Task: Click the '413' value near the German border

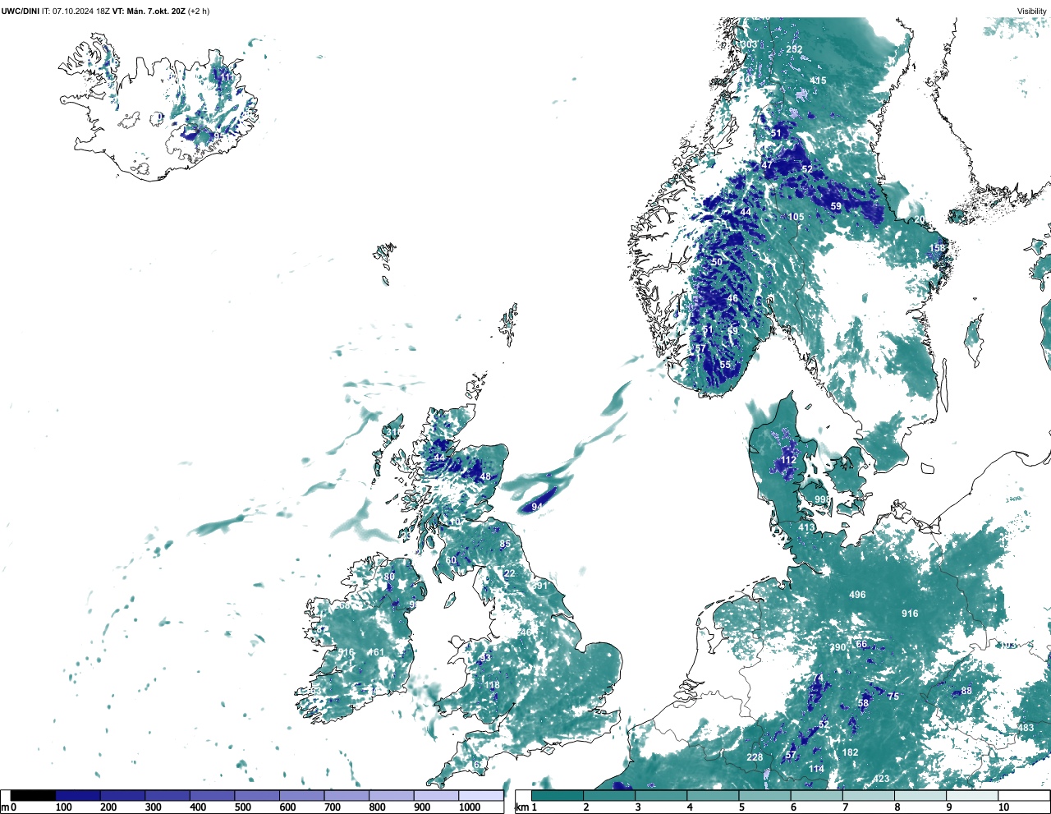Action: (806, 528)
